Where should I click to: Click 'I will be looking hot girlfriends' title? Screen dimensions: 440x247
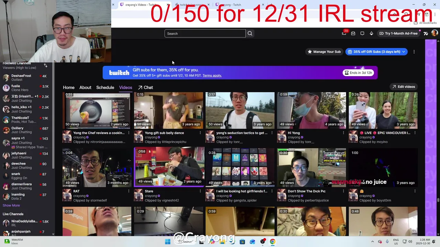click(242, 191)
